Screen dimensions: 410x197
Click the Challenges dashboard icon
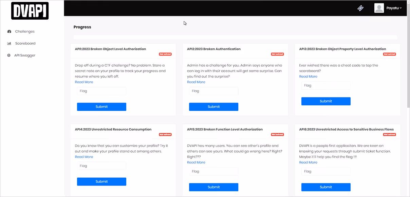(9, 31)
